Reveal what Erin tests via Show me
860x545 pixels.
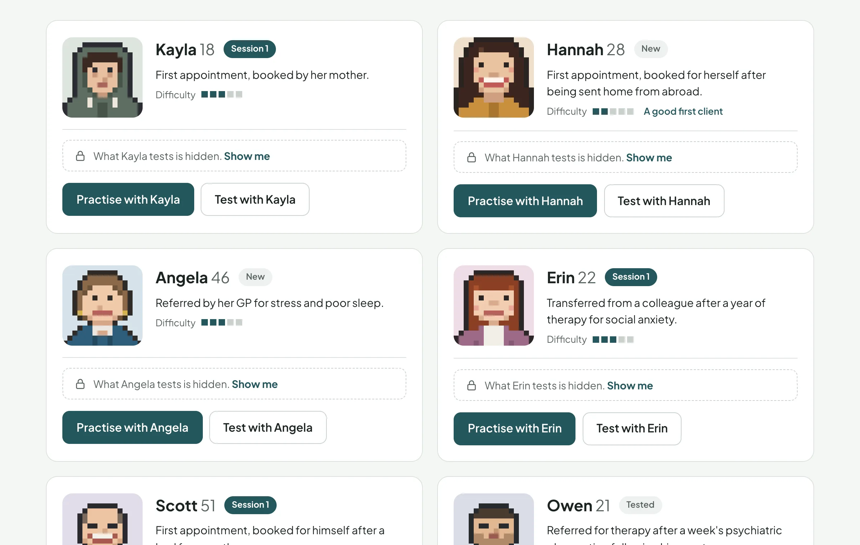pyautogui.click(x=630, y=386)
